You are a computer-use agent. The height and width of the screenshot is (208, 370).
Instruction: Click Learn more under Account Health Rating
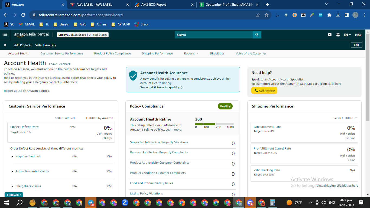pyautogui.click(x=174, y=130)
